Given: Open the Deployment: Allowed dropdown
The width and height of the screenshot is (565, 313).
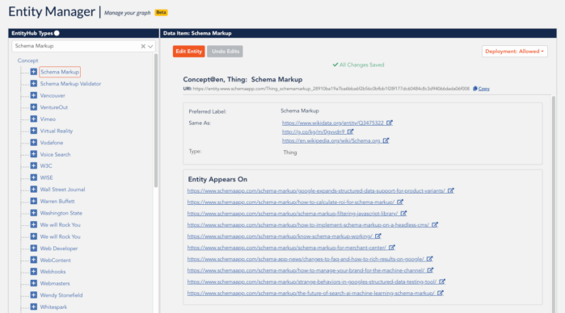Looking at the screenshot, I should [515, 52].
